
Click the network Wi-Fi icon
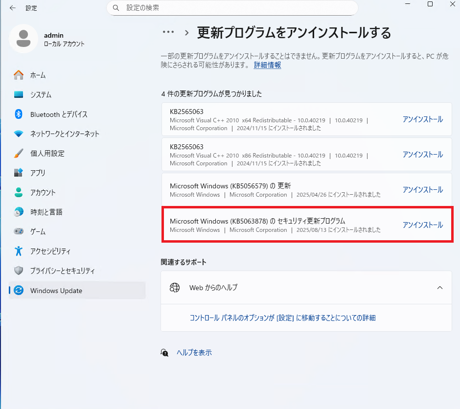pos(19,134)
